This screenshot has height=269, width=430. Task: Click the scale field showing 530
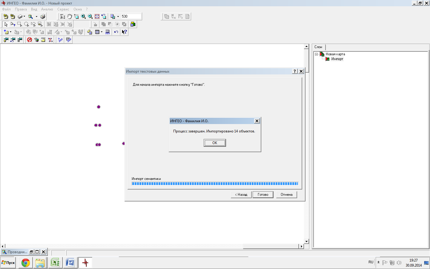131,16
